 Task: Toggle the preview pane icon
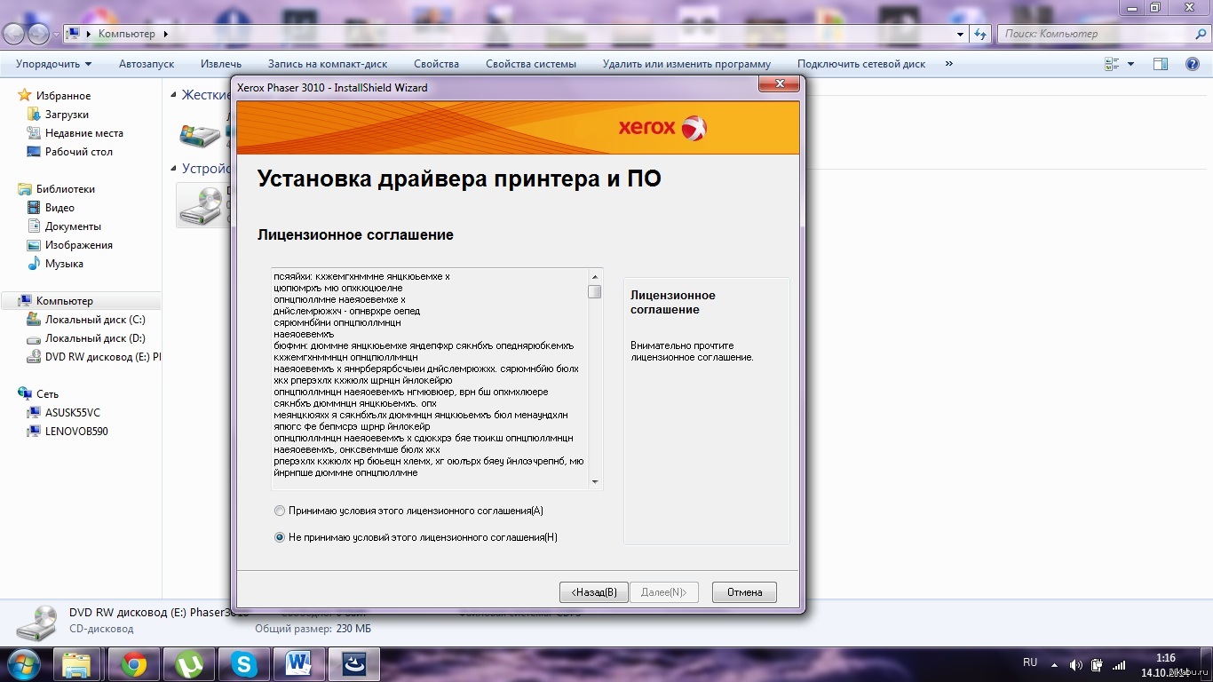tap(1161, 64)
